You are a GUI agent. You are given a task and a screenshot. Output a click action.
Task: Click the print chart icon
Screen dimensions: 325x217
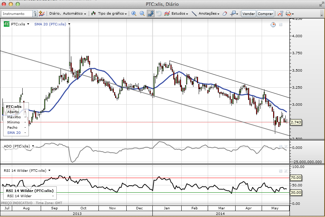point(288,14)
